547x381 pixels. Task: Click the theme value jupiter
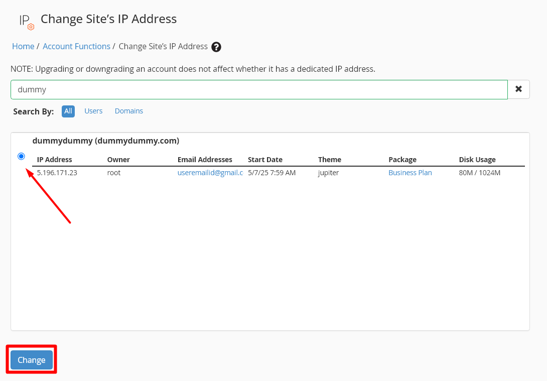tap(328, 173)
